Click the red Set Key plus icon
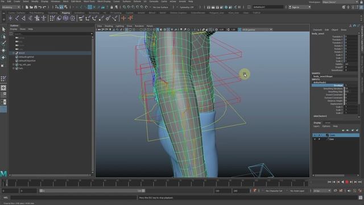This screenshot has width=364, height=205. 123,18
